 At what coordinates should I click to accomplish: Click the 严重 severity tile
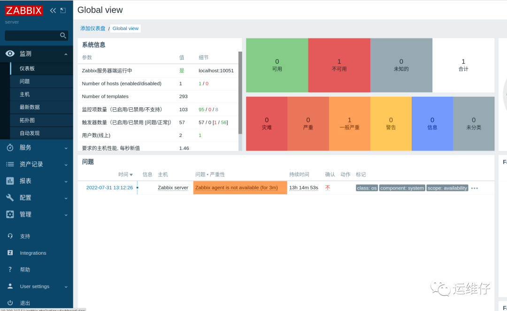pos(308,124)
